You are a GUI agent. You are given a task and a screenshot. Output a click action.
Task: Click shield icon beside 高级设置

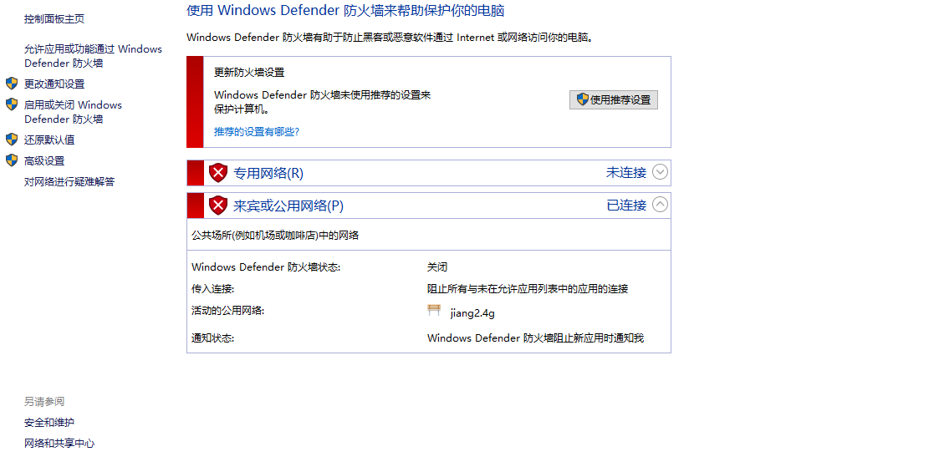(x=12, y=160)
